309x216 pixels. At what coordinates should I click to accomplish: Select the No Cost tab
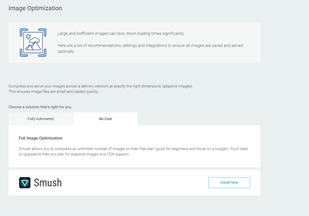[105, 119]
